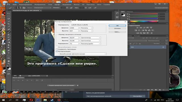
Task: Click Настройки in the background window
Action: point(137,96)
